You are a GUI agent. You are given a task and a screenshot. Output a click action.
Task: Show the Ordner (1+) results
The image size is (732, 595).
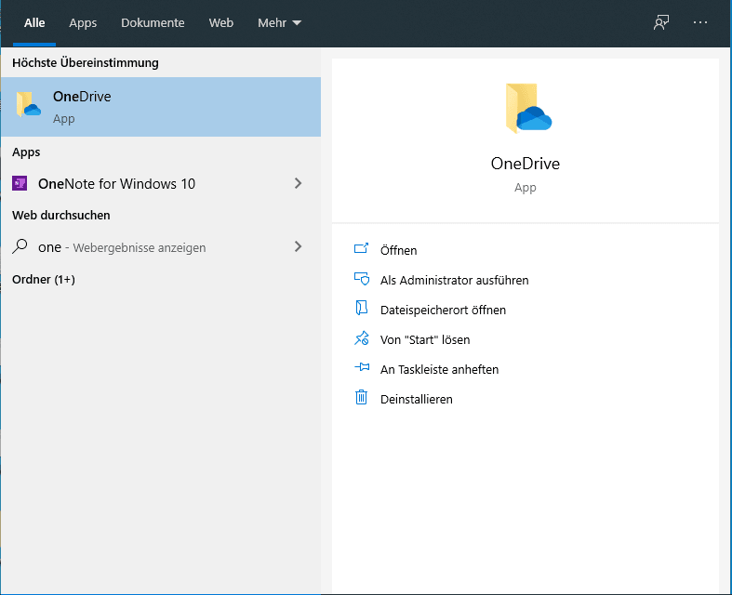[44, 279]
